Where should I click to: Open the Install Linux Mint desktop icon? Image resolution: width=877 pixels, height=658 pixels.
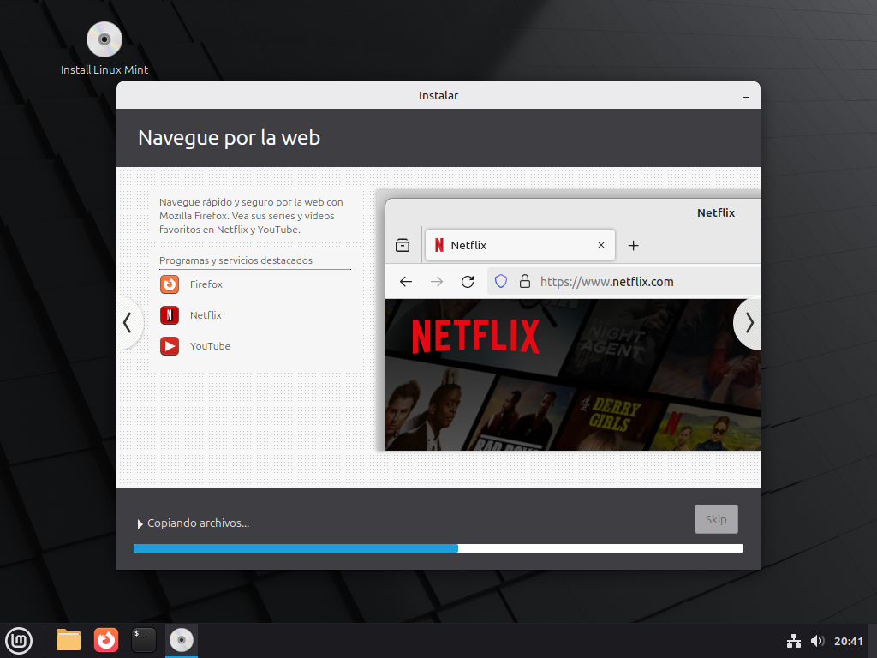(x=104, y=40)
